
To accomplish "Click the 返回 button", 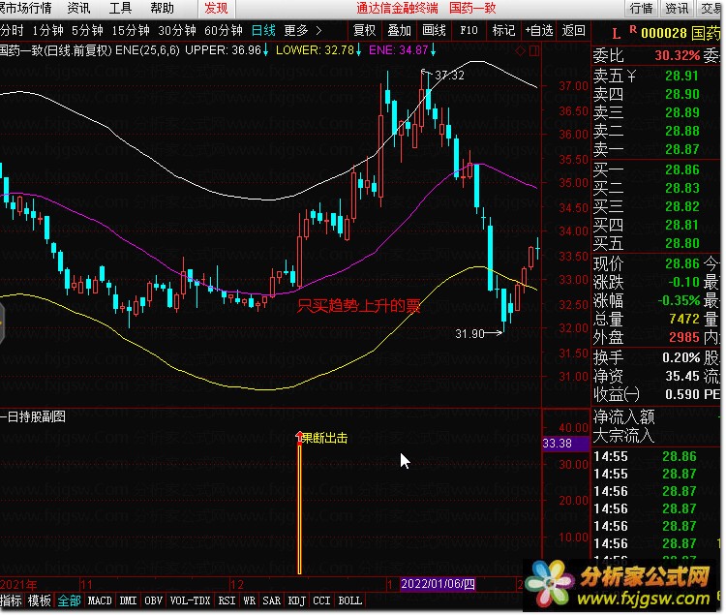I will point(573,31).
